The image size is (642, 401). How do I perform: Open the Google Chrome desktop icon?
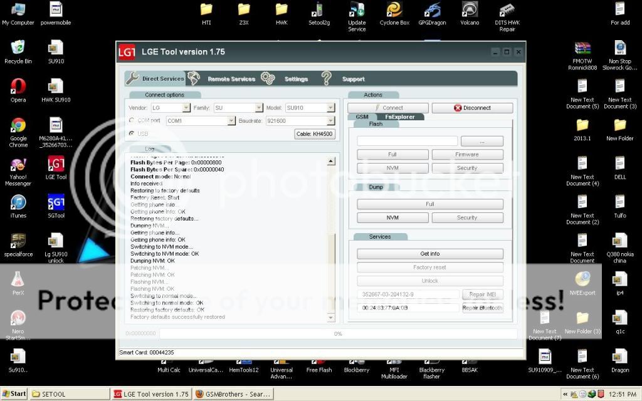tap(18, 132)
